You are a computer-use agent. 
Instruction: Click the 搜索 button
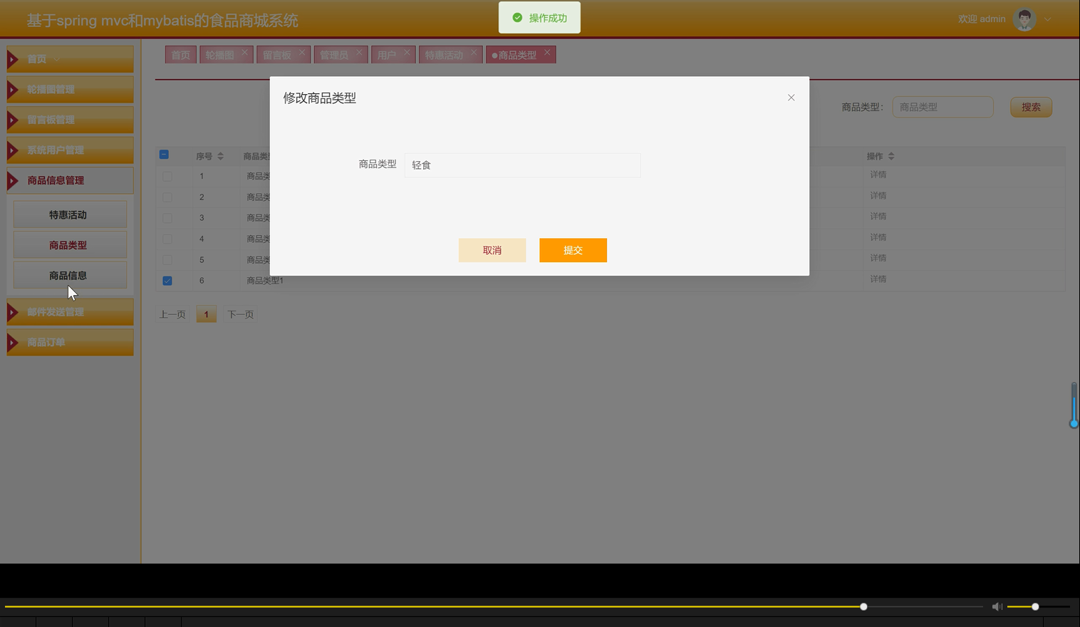1031,107
